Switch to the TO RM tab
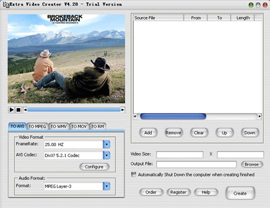 98,127
